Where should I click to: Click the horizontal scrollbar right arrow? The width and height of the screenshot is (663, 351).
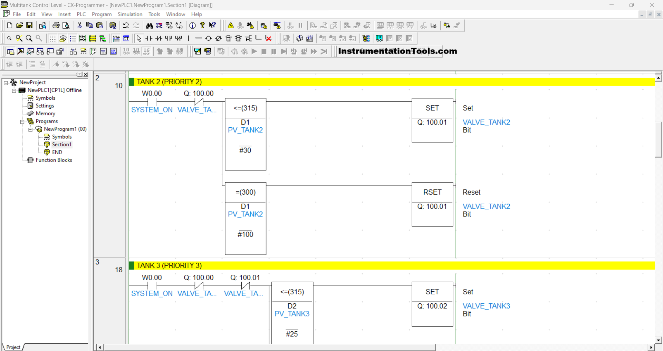651,347
